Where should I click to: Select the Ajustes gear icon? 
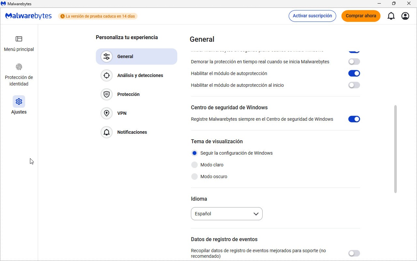(x=19, y=101)
